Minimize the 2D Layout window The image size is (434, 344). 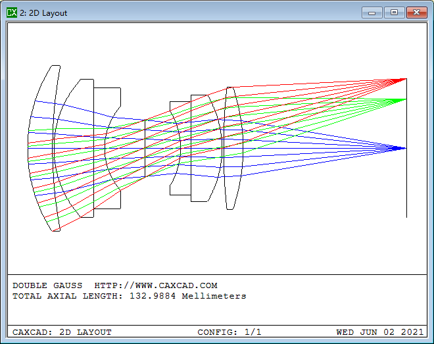[x=372, y=12]
